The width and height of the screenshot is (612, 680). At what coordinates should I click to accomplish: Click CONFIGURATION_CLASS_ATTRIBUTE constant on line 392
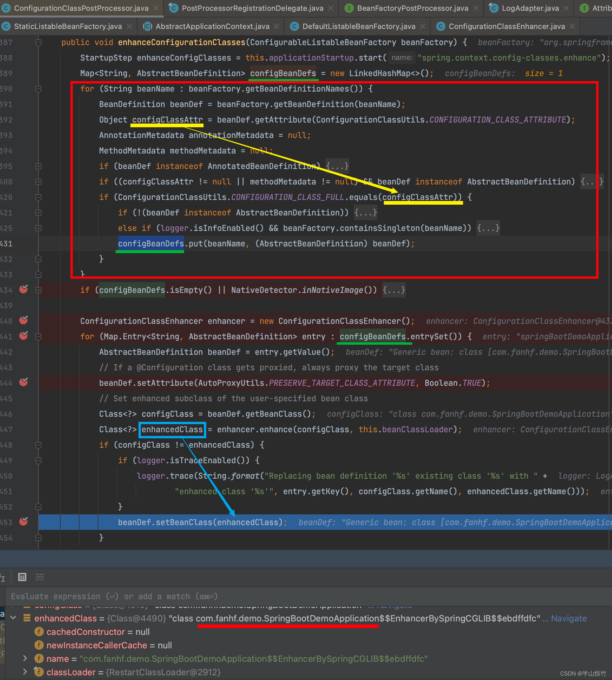pos(498,120)
